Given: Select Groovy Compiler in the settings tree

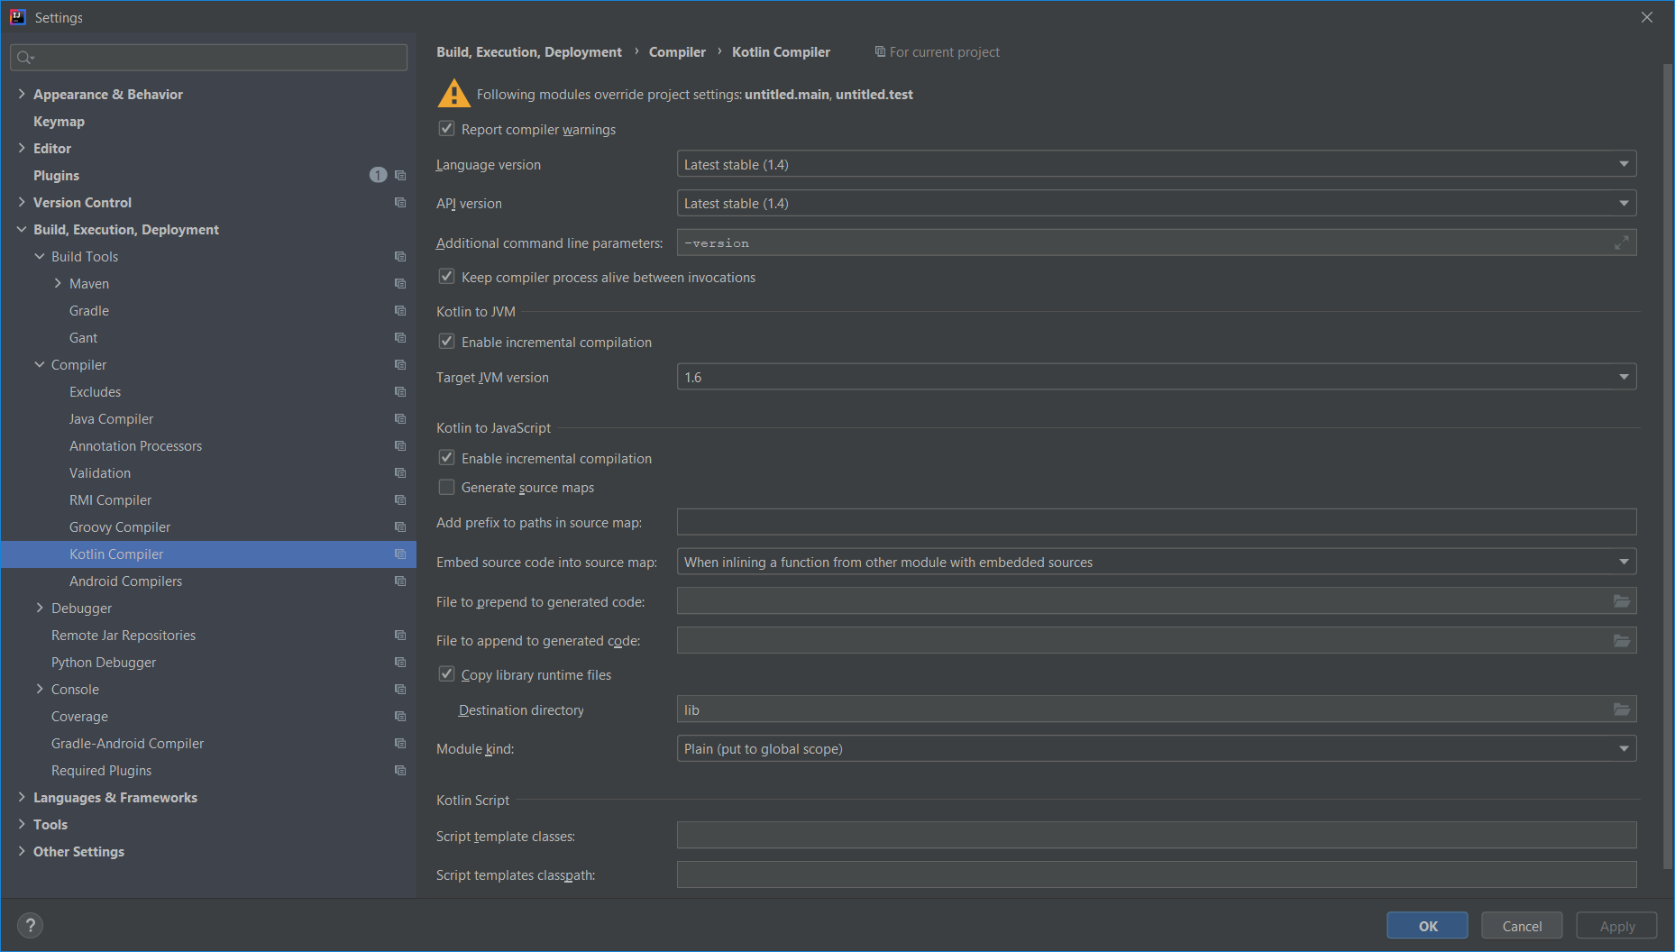Looking at the screenshot, I should 119,526.
